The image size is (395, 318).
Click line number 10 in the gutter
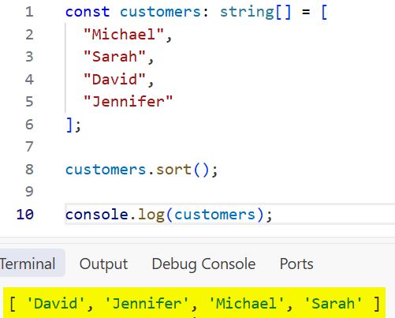25,215
